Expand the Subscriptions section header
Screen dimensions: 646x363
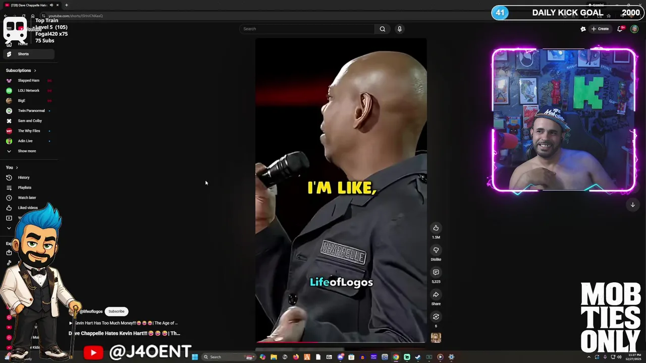(x=21, y=71)
